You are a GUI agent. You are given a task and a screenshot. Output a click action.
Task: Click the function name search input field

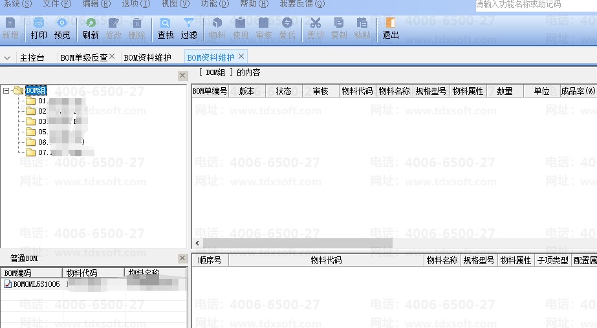pyautogui.click(x=534, y=5)
